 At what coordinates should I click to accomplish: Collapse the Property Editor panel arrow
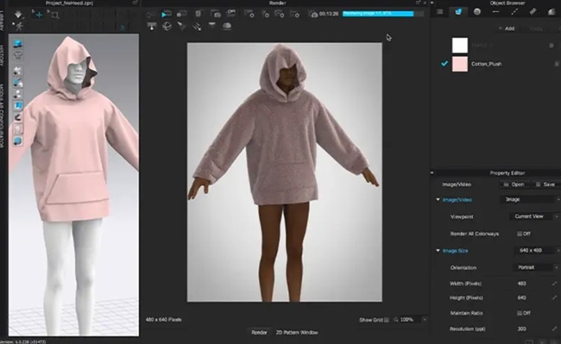[x=432, y=173]
